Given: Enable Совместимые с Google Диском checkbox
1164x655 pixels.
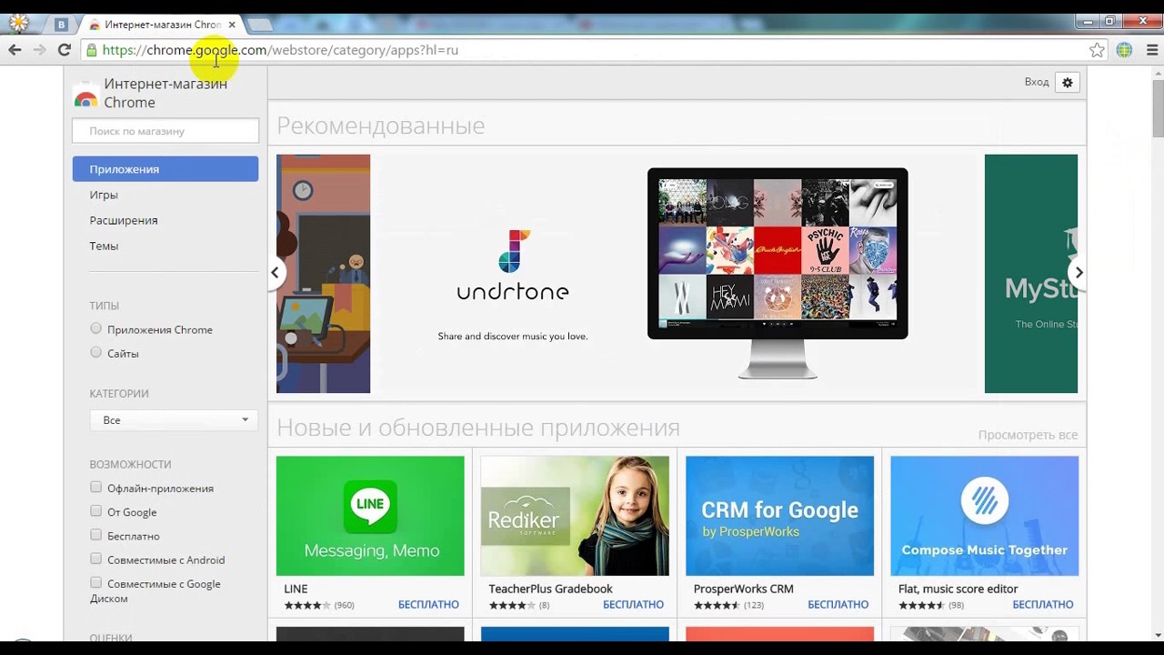Looking at the screenshot, I should 95,582.
